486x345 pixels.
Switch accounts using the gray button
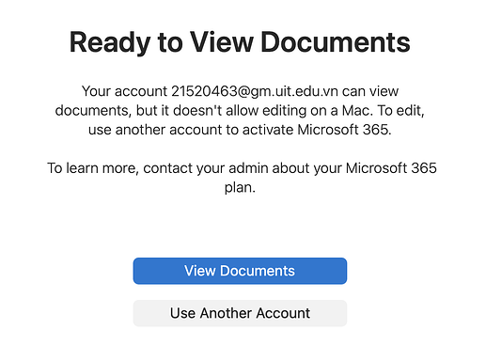pyautogui.click(x=240, y=313)
